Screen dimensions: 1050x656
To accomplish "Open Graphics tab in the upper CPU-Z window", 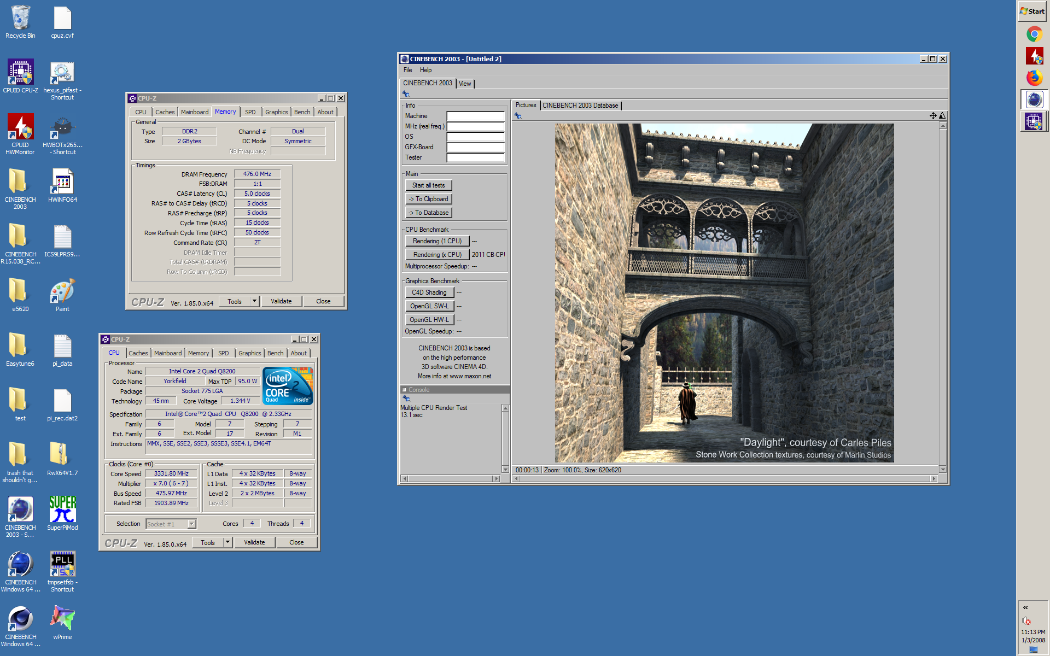I will (x=276, y=112).
